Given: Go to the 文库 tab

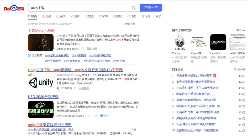Looking at the screenshot, I should (104, 16).
